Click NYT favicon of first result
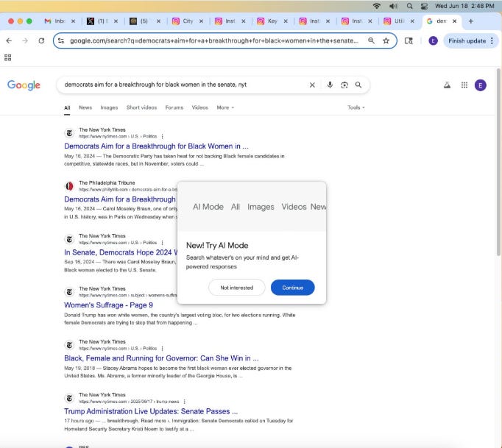Screen dimensions: 502x448 [69, 133]
